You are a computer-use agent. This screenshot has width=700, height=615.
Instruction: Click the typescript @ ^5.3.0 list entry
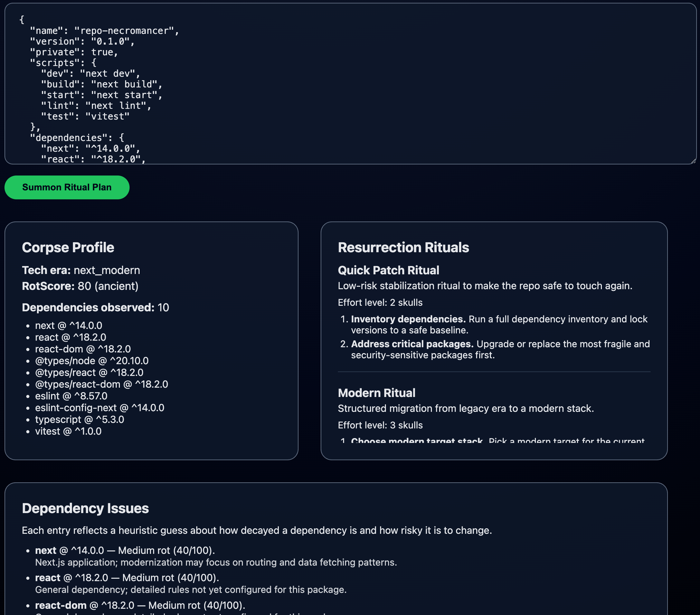[79, 419]
